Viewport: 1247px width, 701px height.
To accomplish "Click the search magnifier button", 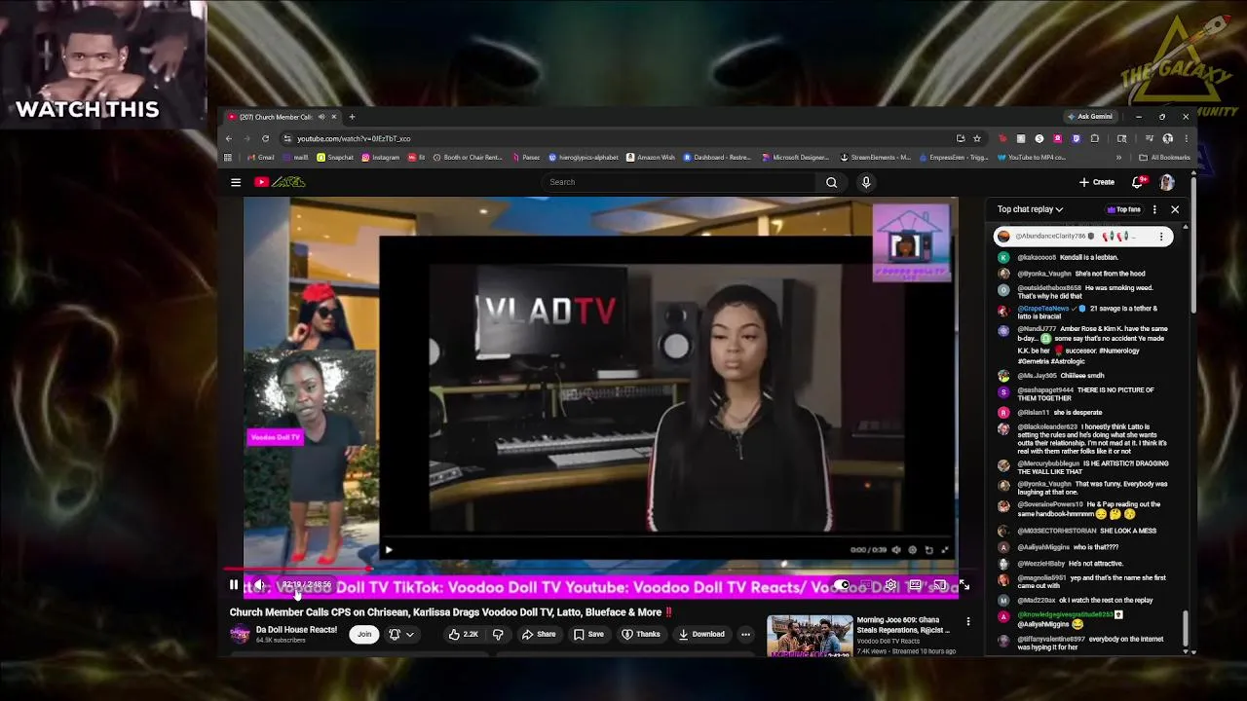I will tap(831, 182).
